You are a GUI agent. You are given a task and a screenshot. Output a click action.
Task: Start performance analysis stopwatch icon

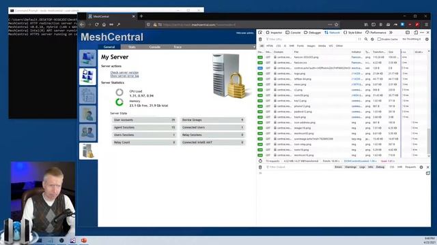click(260, 161)
